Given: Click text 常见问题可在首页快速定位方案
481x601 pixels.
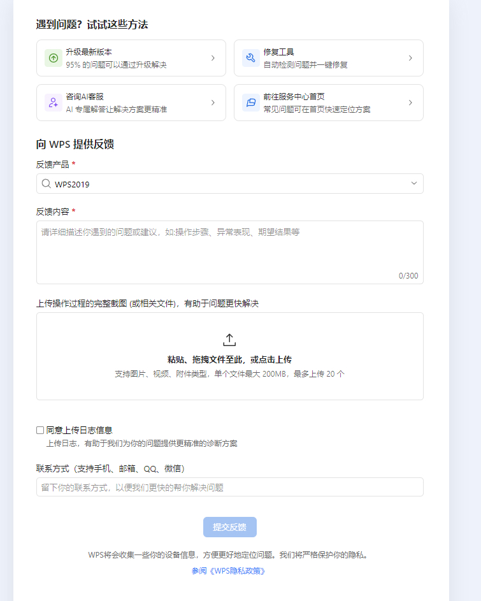Looking at the screenshot, I should click(x=317, y=110).
